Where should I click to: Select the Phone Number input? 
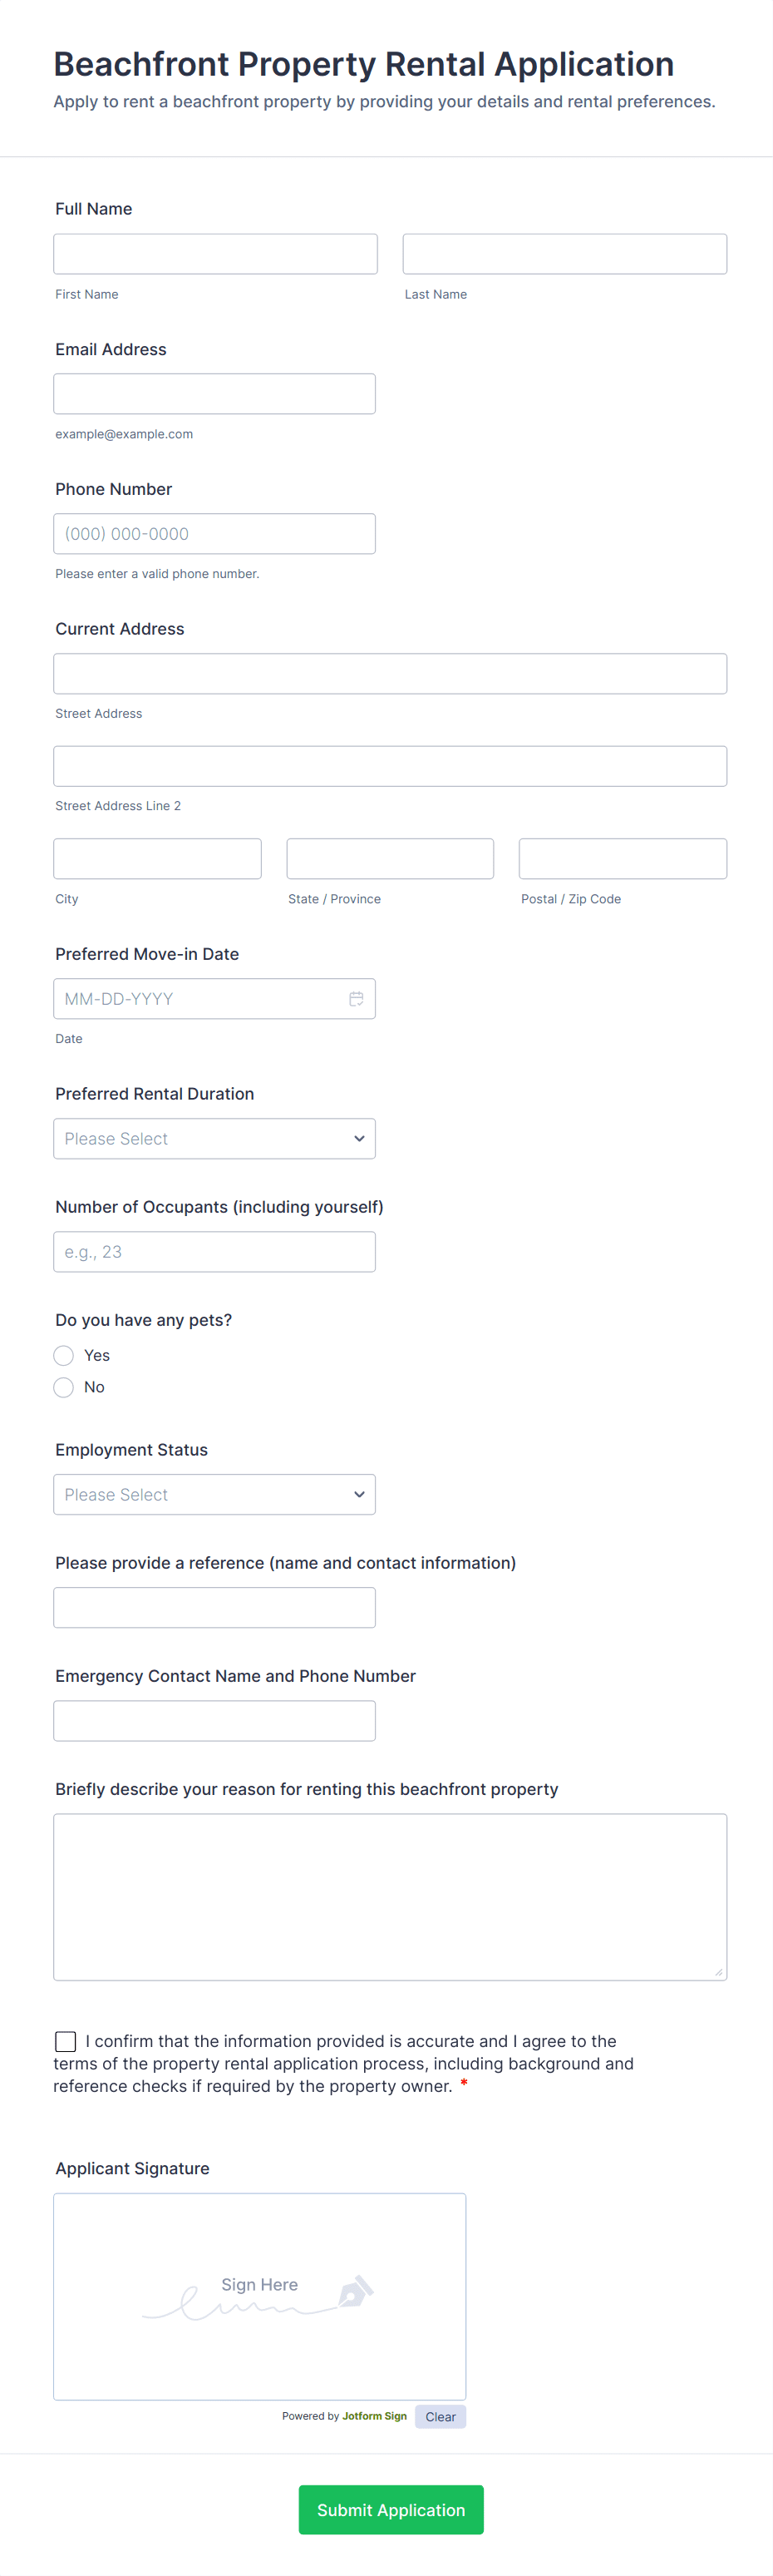[214, 534]
